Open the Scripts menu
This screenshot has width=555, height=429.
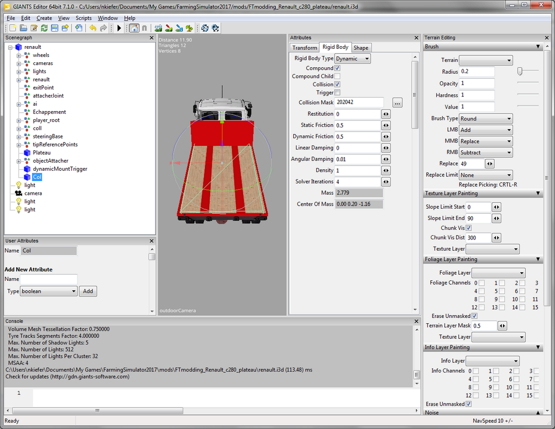click(83, 18)
